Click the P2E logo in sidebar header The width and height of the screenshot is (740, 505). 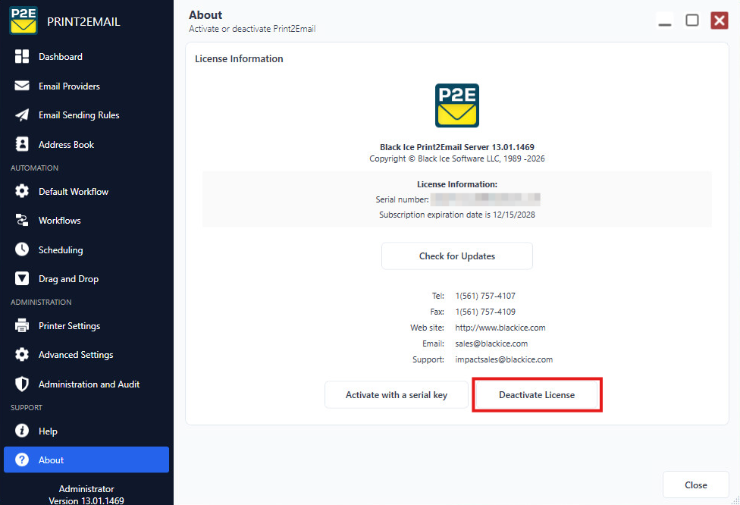pyautogui.click(x=23, y=20)
